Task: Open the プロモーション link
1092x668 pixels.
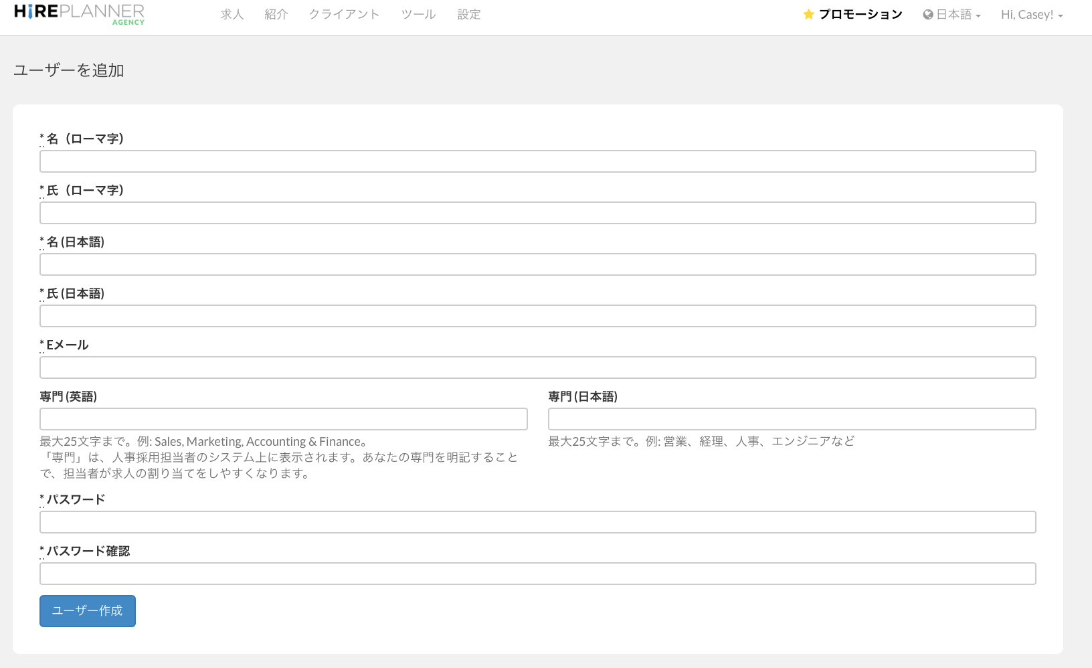Action: click(860, 15)
